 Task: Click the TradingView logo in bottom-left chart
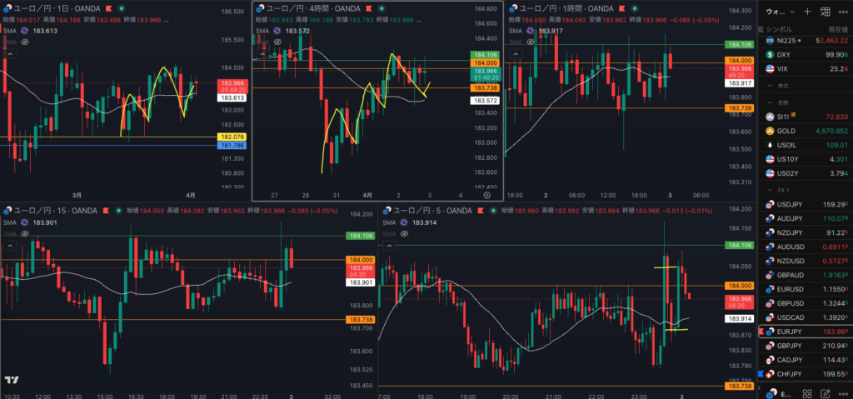12,380
